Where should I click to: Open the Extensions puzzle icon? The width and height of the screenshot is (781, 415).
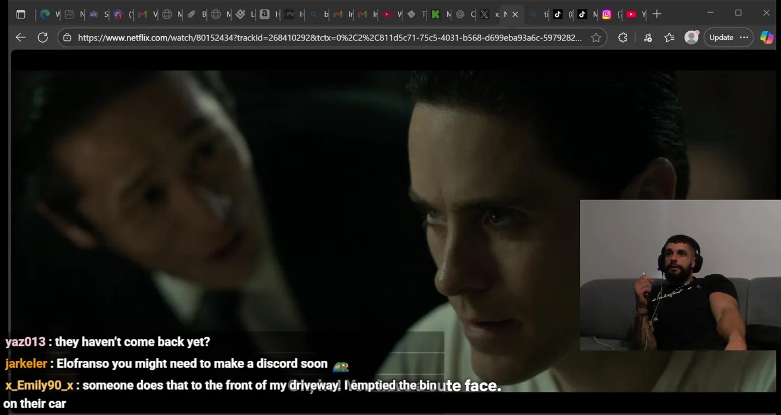point(622,37)
